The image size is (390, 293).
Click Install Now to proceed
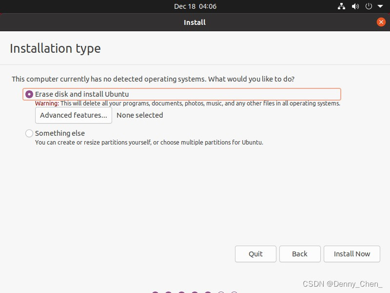pyautogui.click(x=351, y=254)
